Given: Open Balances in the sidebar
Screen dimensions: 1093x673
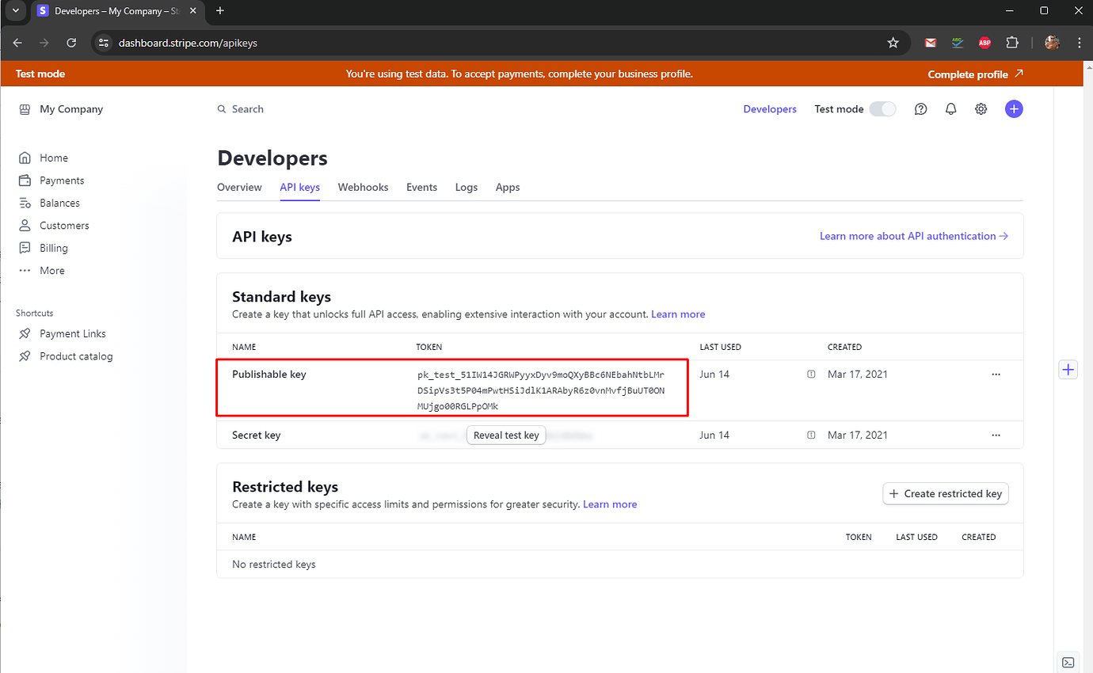Looking at the screenshot, I should click(59, 203).
